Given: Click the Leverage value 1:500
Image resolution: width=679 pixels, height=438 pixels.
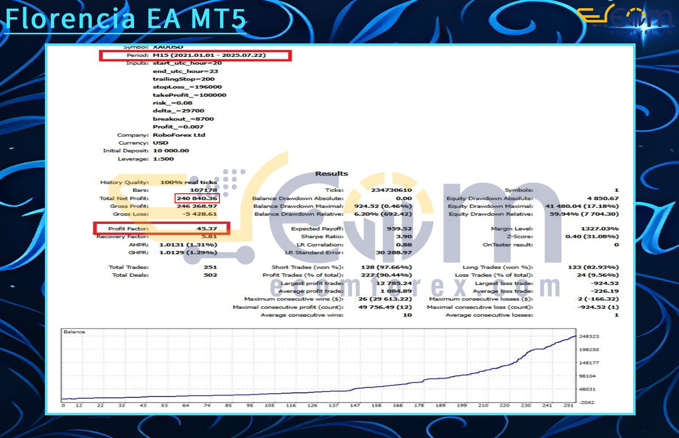Looking at the screenshot, I should click(x=163, y=158).
